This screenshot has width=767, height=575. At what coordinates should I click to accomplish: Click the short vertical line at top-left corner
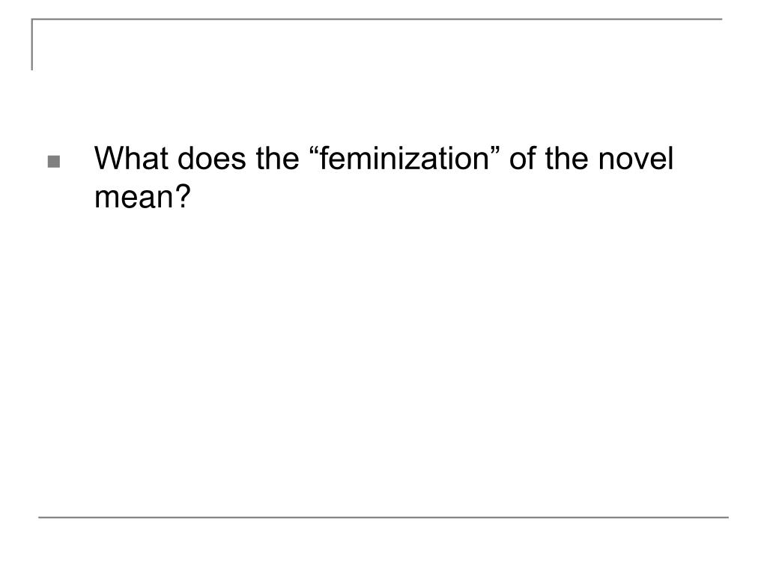[32, 44]
